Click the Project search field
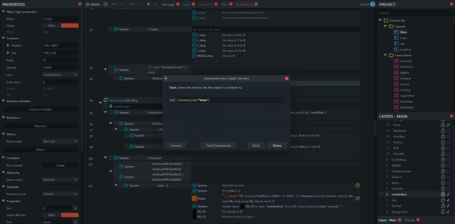This screenshot has height=224, width=455. click(x=416, y=13)
